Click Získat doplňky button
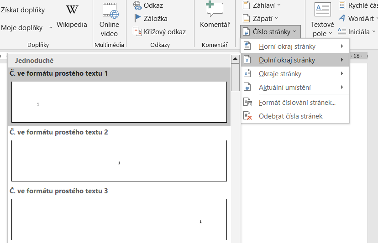378x243 pixels. [x=22, y=10]
